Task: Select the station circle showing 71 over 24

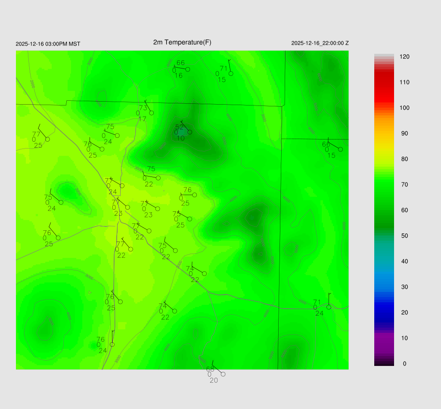Action: point(329,307)
